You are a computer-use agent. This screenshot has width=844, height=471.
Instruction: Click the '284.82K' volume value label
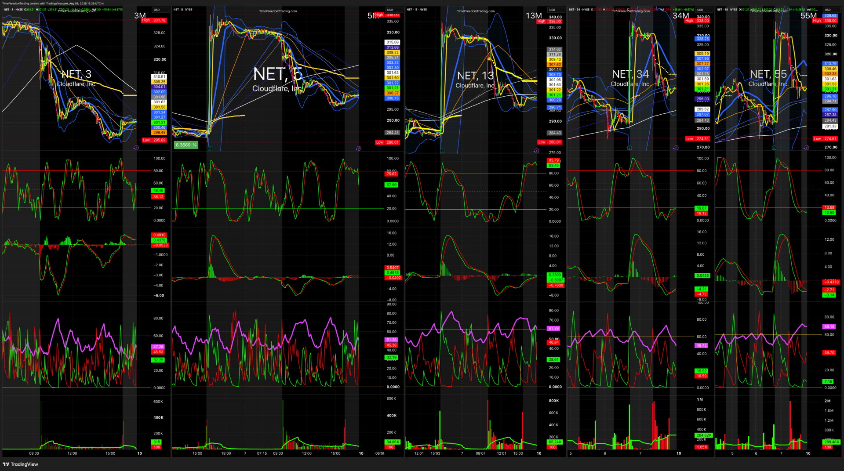click(704, 435)
